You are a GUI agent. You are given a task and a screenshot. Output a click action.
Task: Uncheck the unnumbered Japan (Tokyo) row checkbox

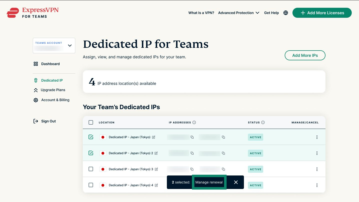91,137
